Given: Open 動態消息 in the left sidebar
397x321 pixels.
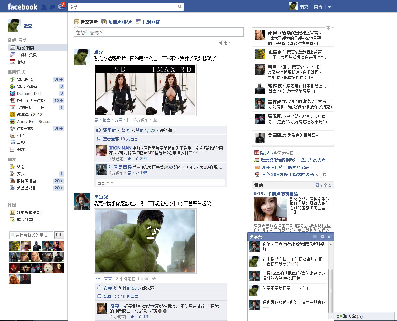Looking at the screenshot, I should [x=38, y=48].
